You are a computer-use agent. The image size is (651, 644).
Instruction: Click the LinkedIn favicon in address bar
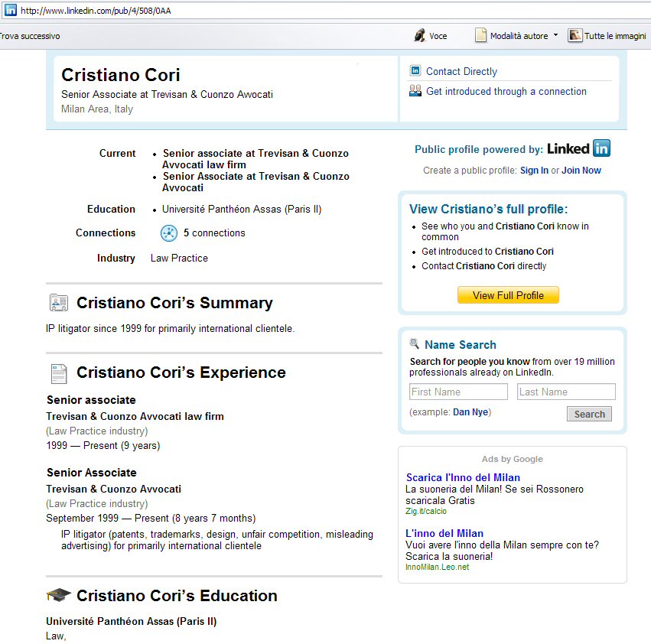pos(11,10)
